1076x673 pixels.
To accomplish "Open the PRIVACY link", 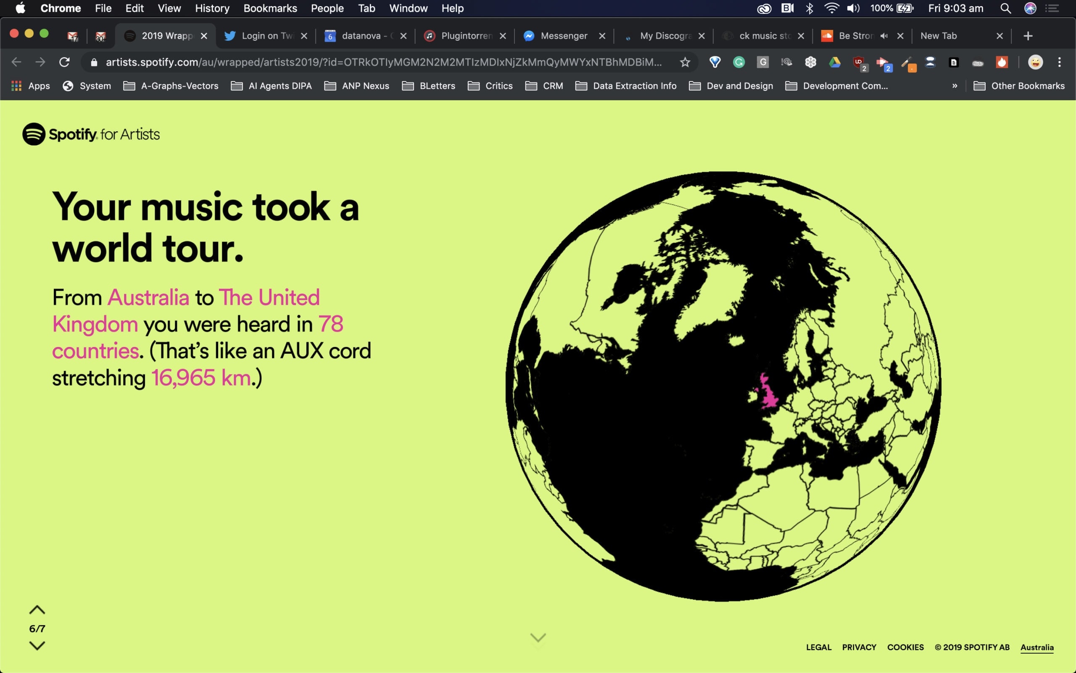I will click(x=859, y=647).
